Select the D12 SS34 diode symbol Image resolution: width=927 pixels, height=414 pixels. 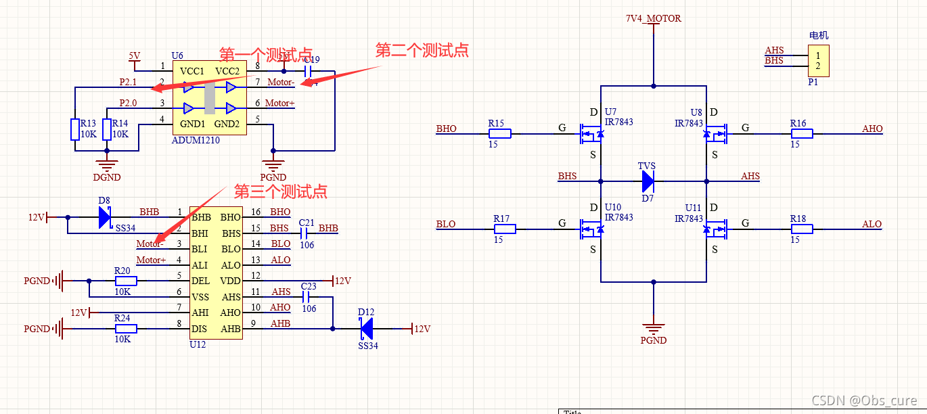pos(366,329)
